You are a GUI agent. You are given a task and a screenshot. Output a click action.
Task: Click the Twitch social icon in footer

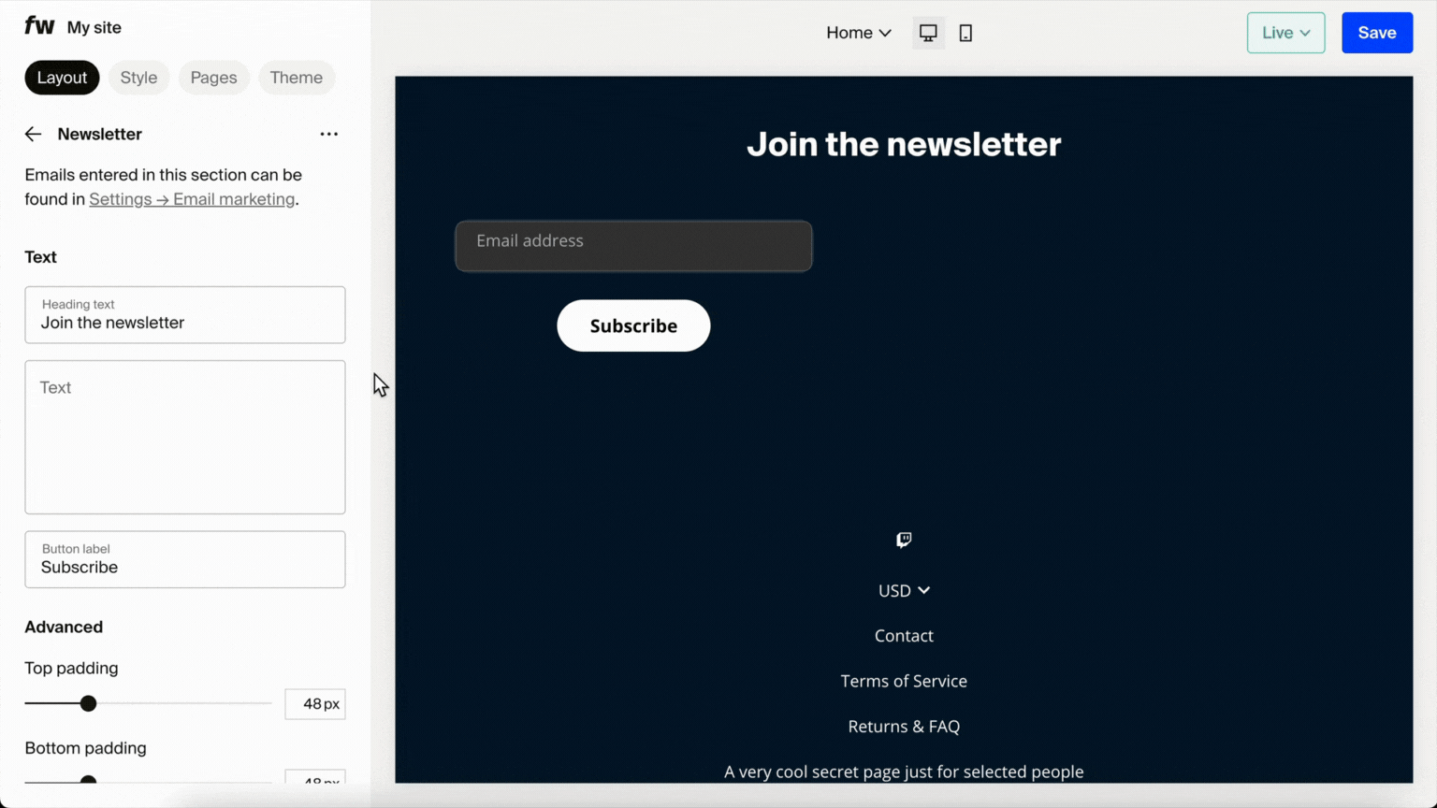[x=903, y=540]
